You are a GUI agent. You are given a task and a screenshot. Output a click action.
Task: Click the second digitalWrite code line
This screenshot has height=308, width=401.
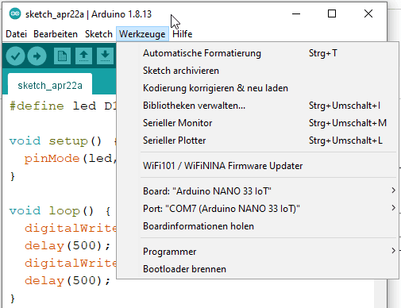point(71,264)
